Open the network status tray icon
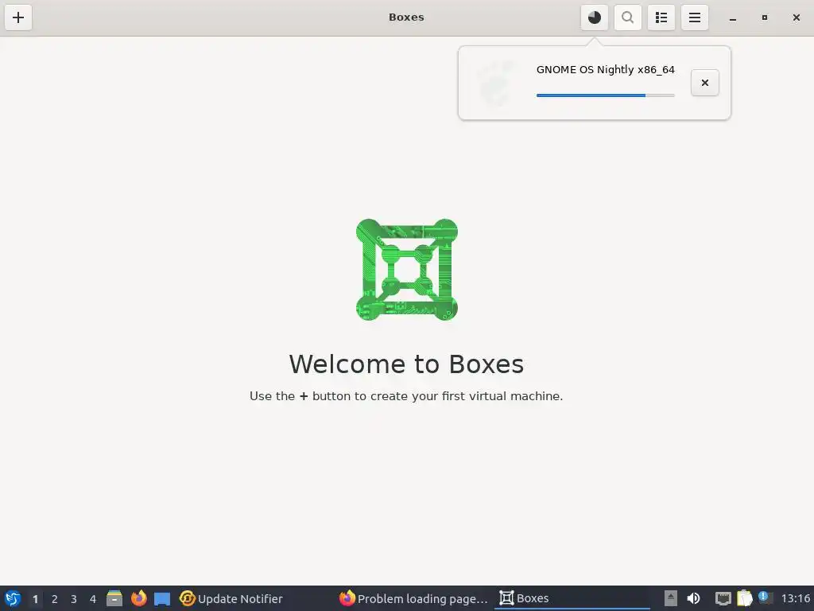814x611 pixels. [723, 598]
